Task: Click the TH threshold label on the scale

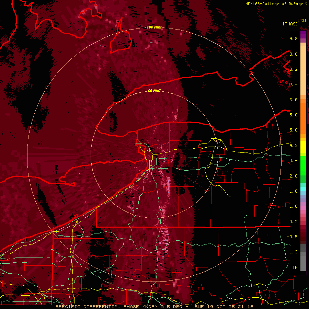Action: coord(295,267)
